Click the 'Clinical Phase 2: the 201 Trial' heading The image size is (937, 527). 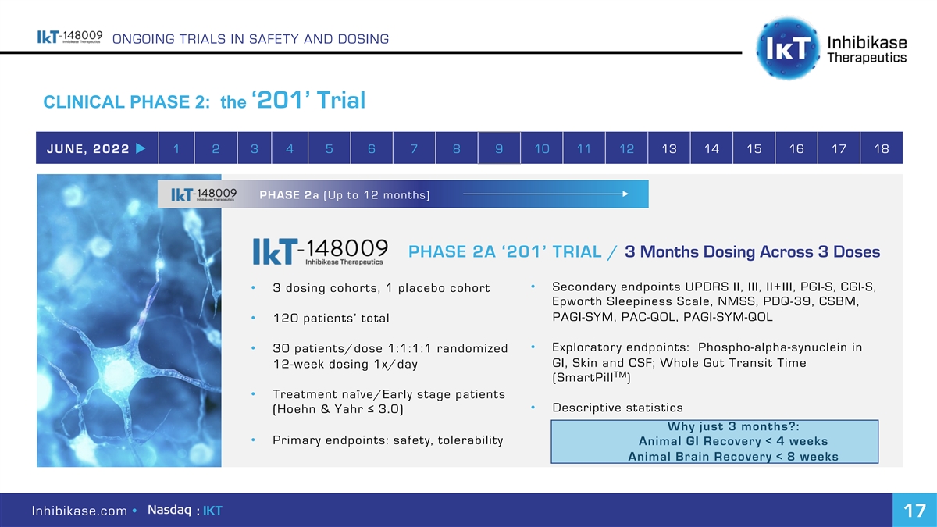205,101
